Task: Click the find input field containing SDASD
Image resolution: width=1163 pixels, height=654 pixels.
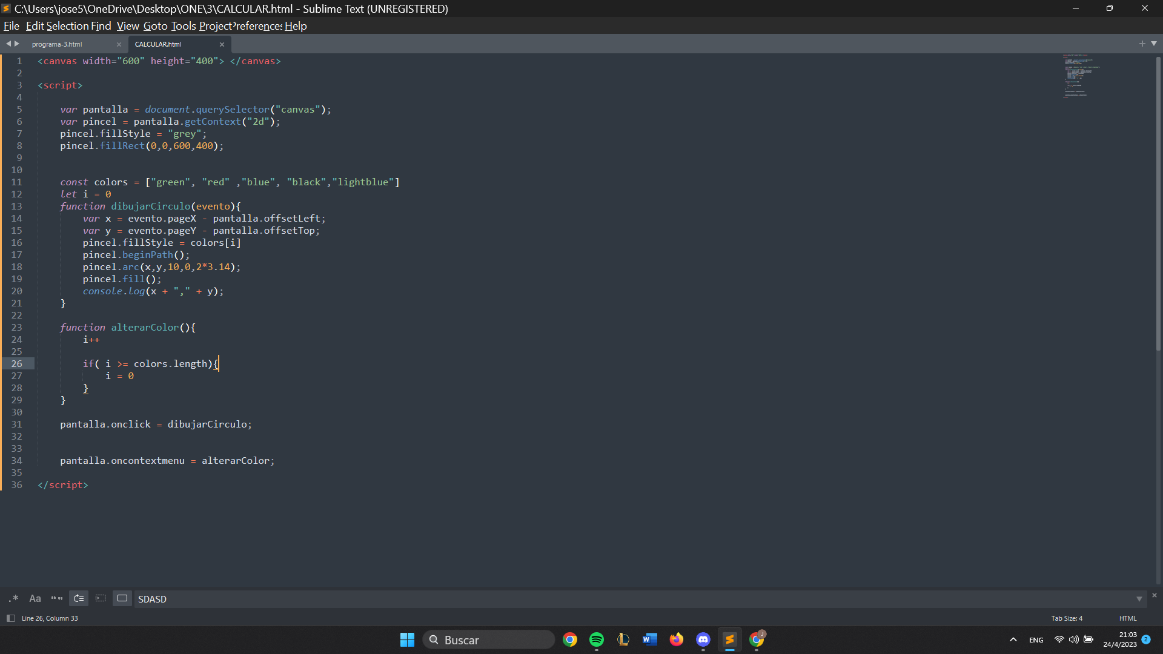Action: point(633,599)
